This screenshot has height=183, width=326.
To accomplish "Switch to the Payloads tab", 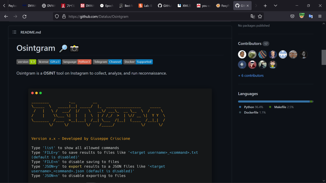I will 12,6.
